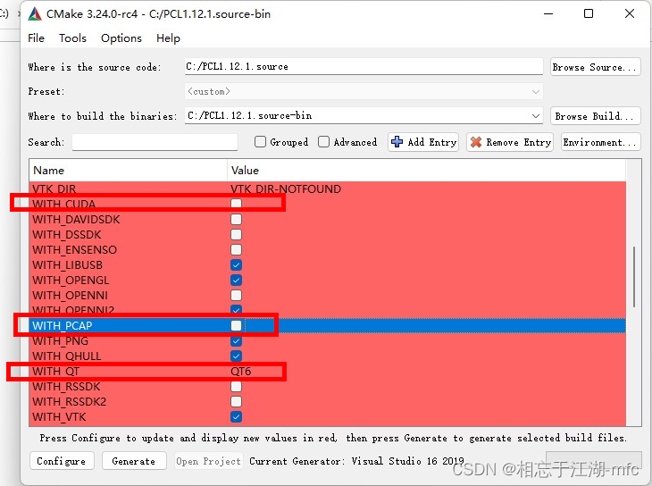Uncheck the WITH_PNG checkbox
The width and height of the screenshot is (652, 486).
coord(236,340)
